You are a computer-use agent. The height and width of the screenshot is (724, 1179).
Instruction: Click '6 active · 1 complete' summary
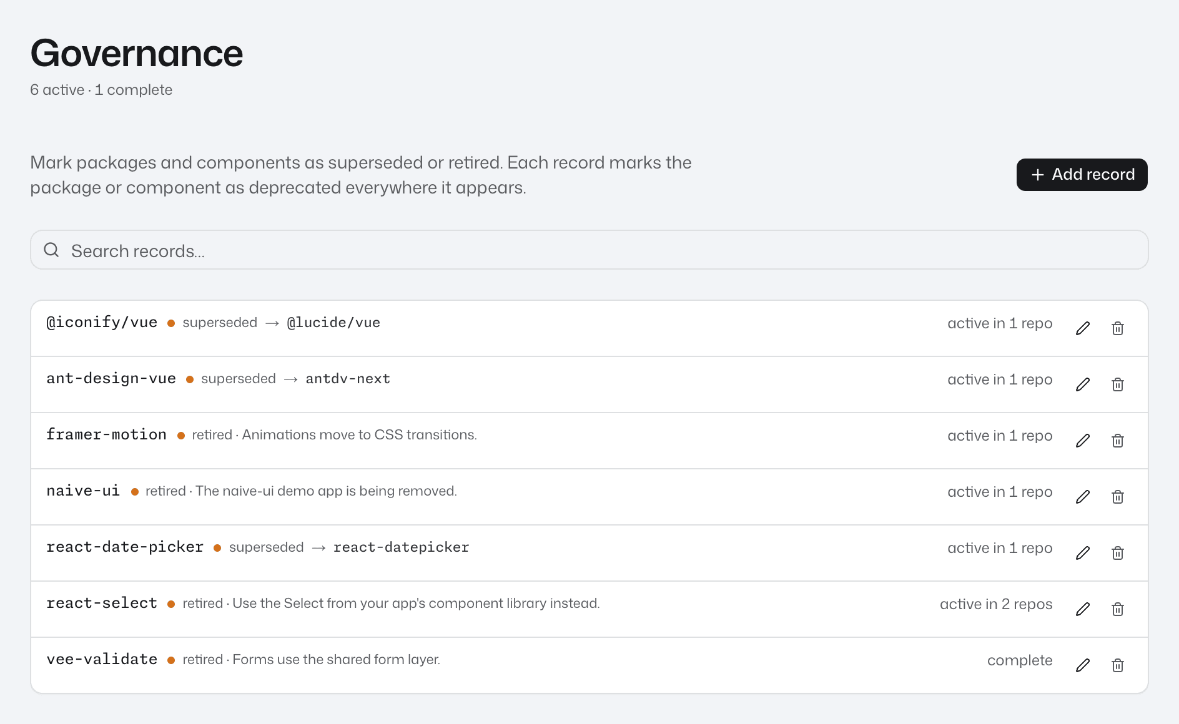click(x=101, y=90)
